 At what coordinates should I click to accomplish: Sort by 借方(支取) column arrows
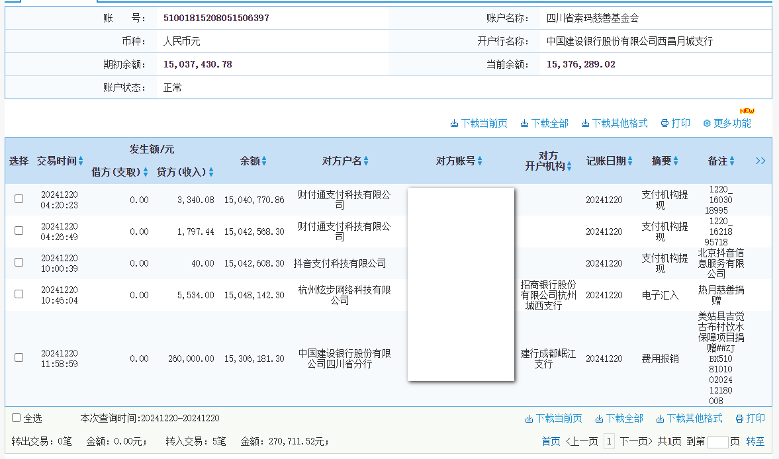(145, 172)
